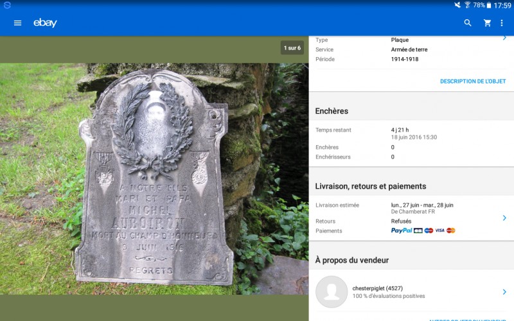Tap delivery estimate 'lun., 27 juin - mar., 28 juin'
The width and height of the screenshot is (514, 321).
click(x=422, y=205)
